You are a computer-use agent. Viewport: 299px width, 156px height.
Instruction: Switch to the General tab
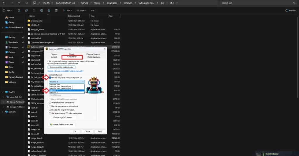54,57
